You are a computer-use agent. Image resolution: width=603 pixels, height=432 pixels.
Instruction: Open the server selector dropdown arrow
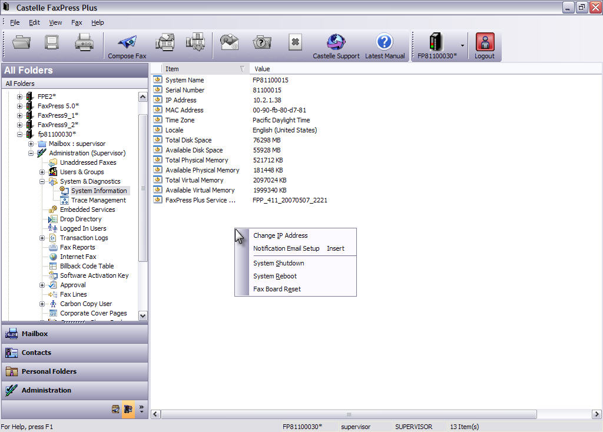[x=462, y=45]
